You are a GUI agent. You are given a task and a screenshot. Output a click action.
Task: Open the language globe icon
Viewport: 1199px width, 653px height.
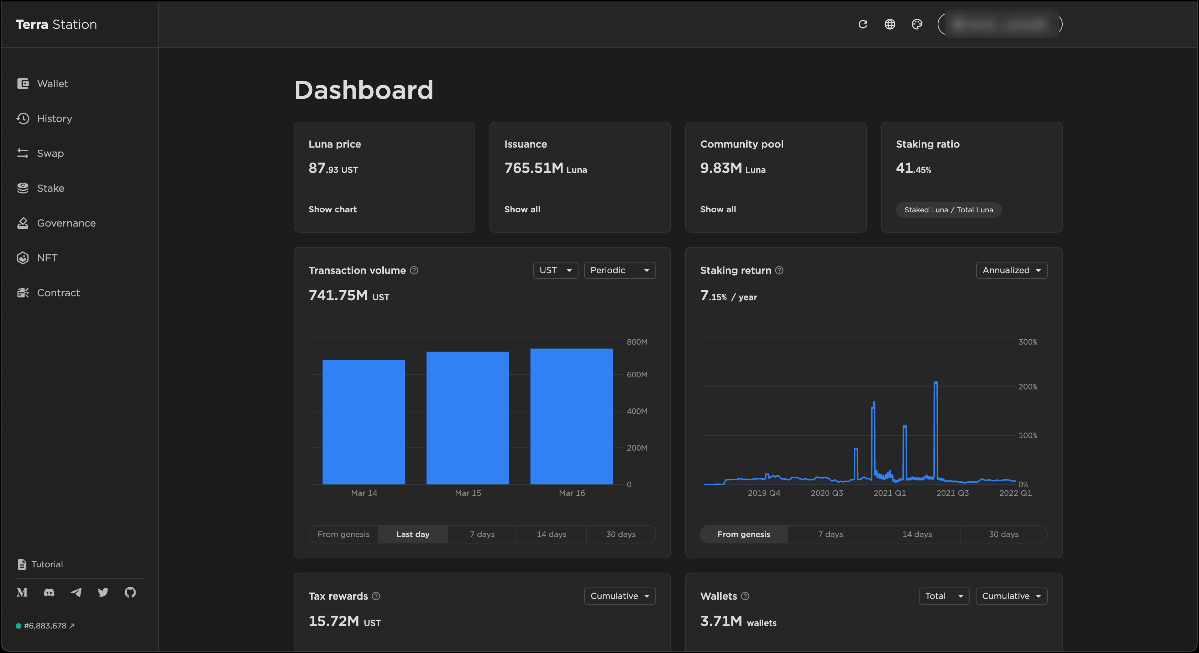click(x=890, y=24)
